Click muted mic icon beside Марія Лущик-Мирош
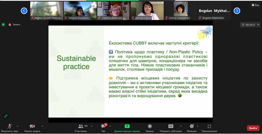This screenshot has width=262, height=134. 32,18
